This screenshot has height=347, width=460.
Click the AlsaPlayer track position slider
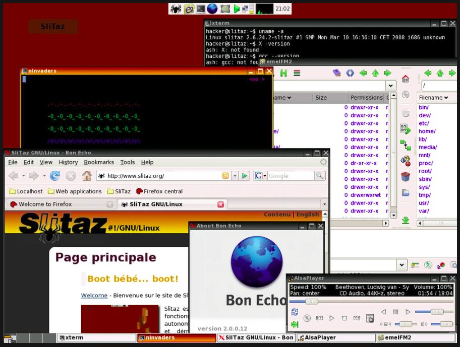tap(311, 301)
